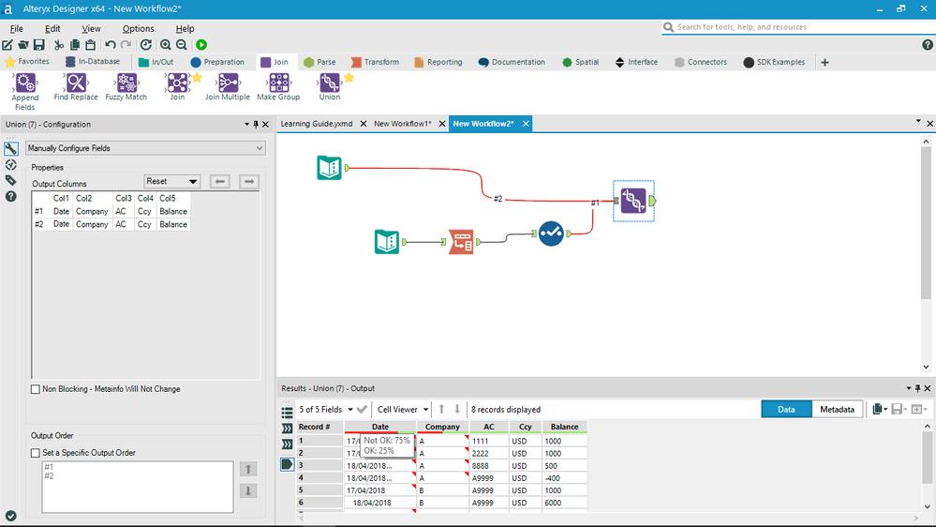
Task: Click the Union tool node on the canvas
Action: point(633,201)
